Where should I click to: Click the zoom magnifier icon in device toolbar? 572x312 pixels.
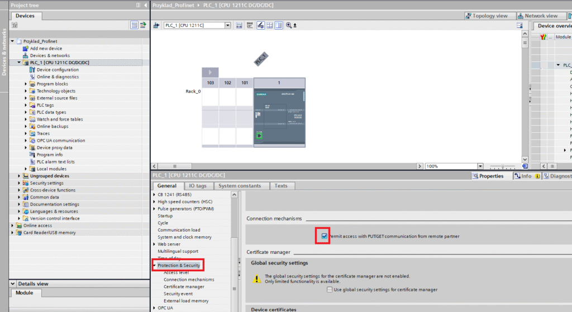289,26
